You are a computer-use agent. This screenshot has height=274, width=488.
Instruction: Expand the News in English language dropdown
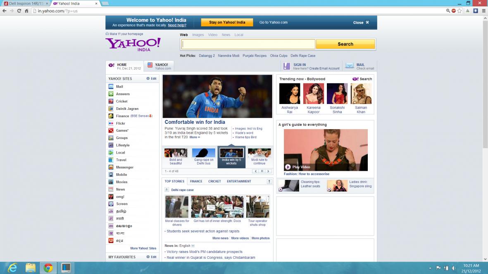tap(193, 246)
